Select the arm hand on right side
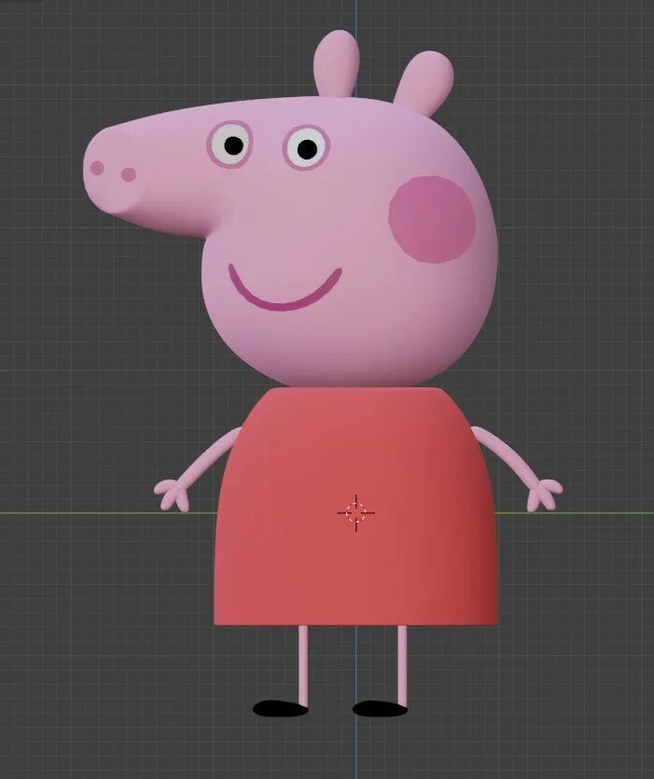Screen dimensions: 654x779 point(520,469)
